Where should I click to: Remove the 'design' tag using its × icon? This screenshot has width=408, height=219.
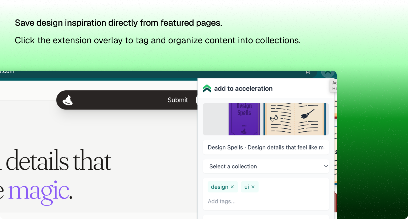click(232, 187)
